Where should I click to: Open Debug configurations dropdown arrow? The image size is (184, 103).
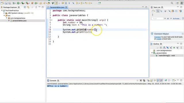(16, 3)
